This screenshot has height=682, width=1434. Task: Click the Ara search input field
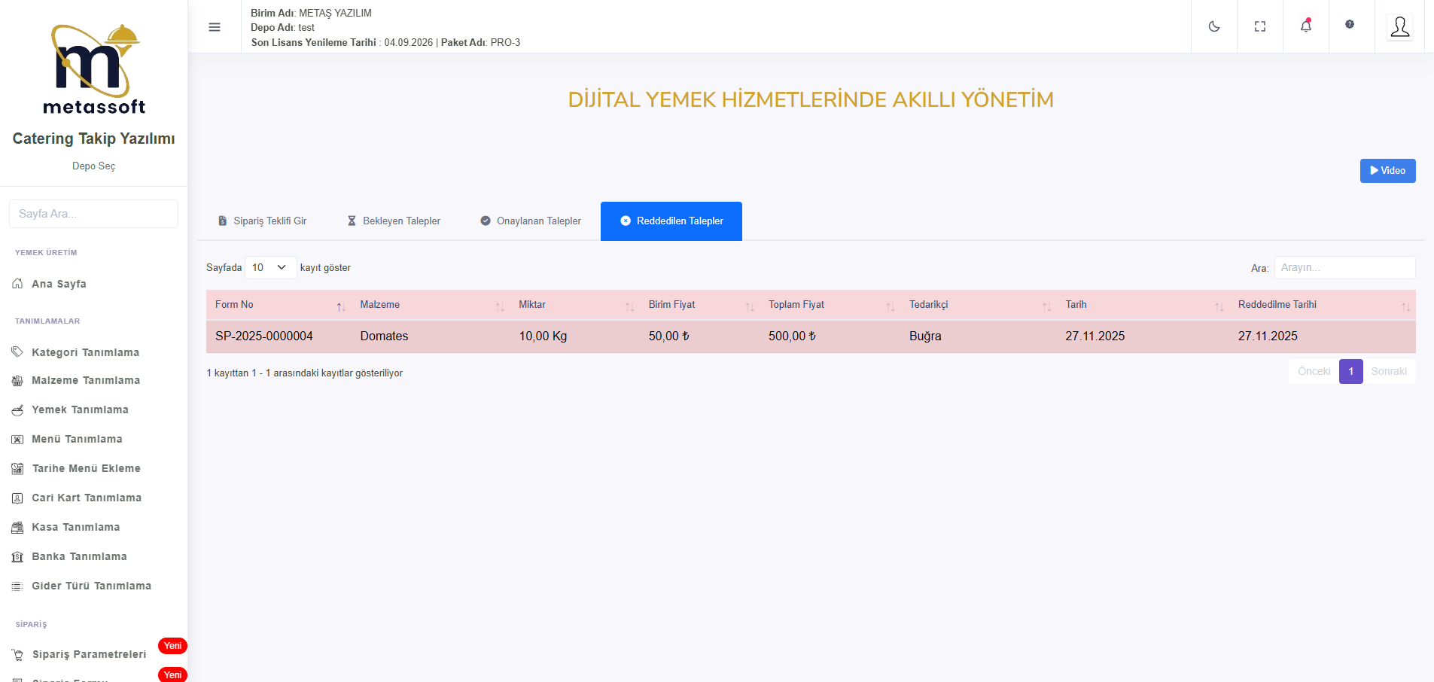(x=1344, y=267)
